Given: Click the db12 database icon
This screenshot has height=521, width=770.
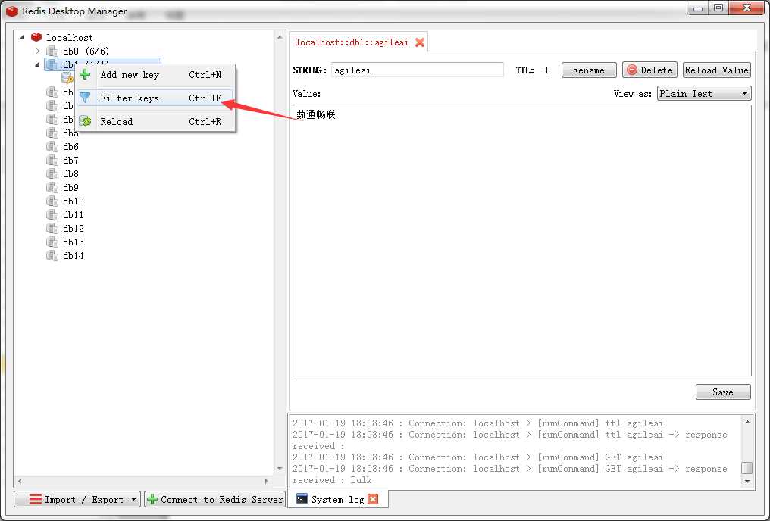Looking at the screenshot, I should point(52,229).
